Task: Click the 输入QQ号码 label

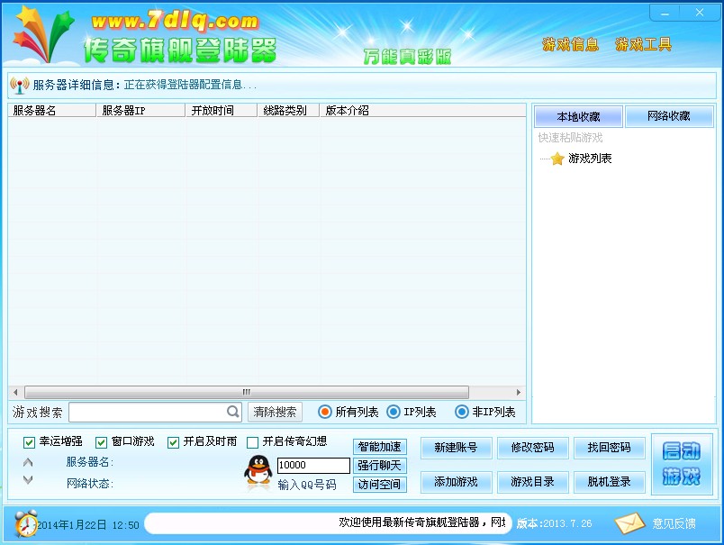Action: (x=307, y=485)
